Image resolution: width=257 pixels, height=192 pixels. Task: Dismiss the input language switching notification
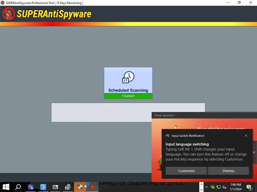pyautogui.click(x=228, y=171)
